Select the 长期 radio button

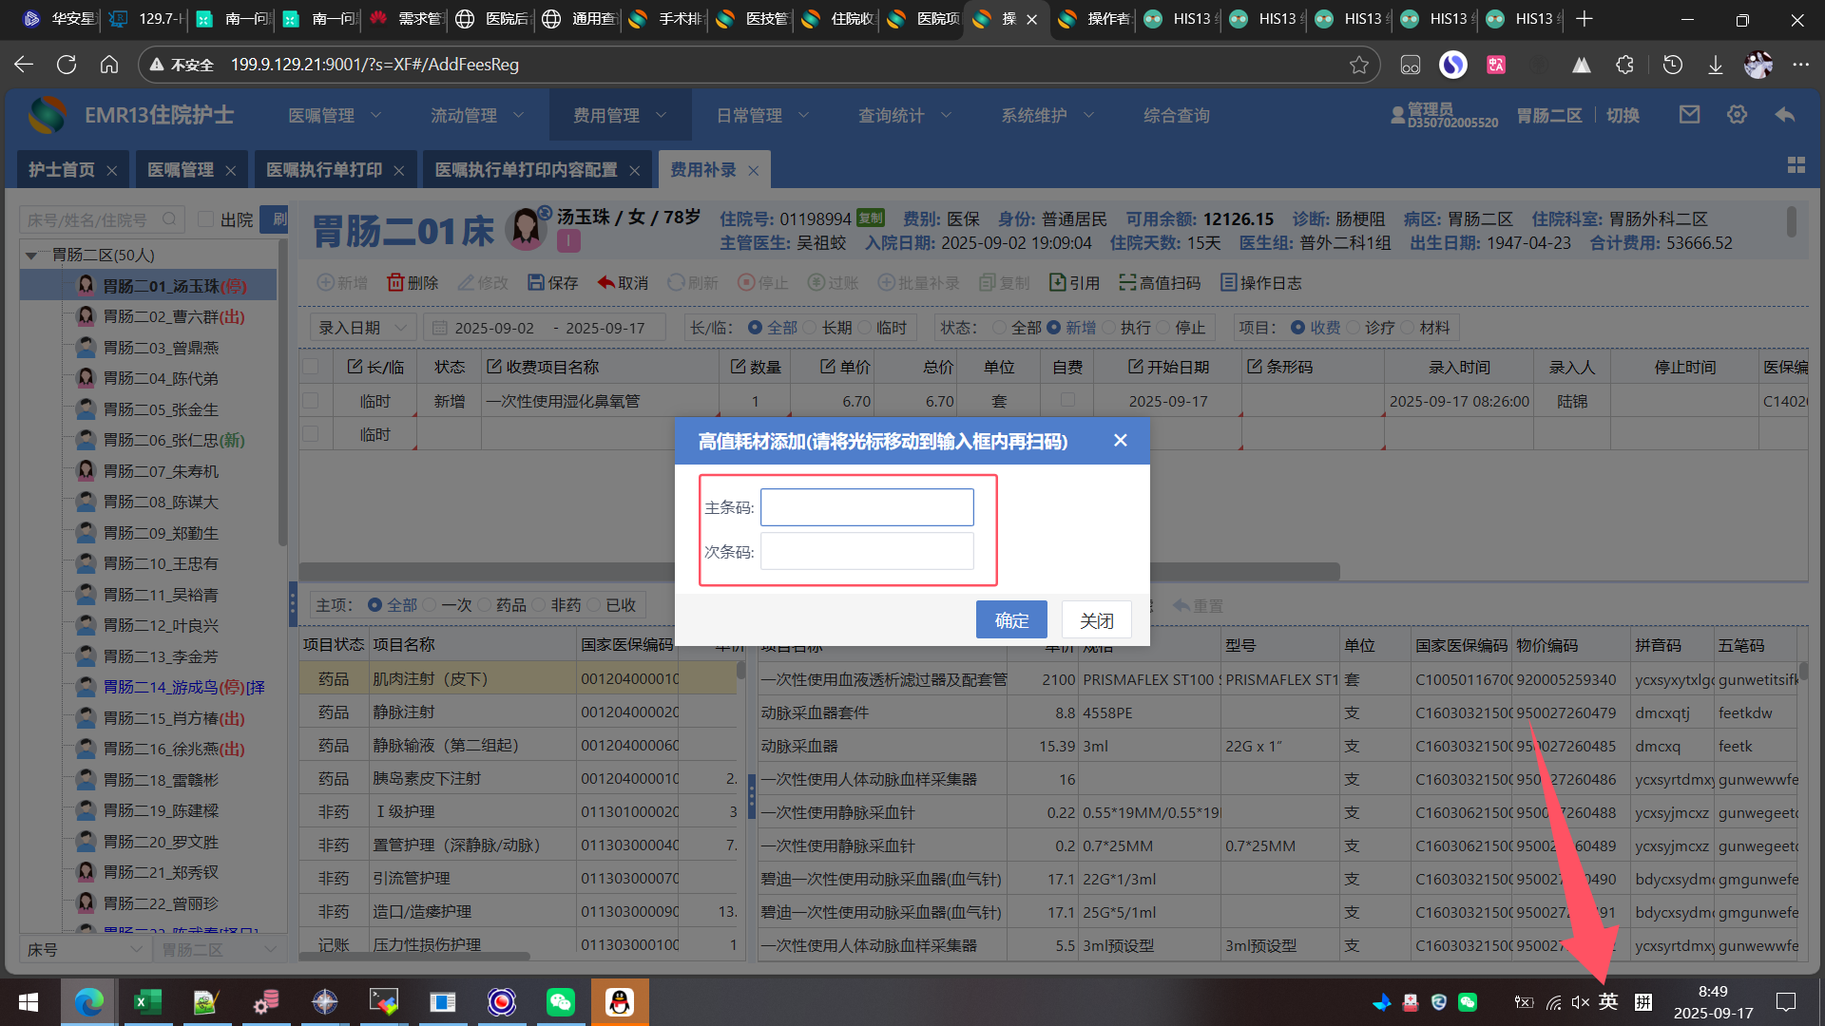tap(810, 328)
